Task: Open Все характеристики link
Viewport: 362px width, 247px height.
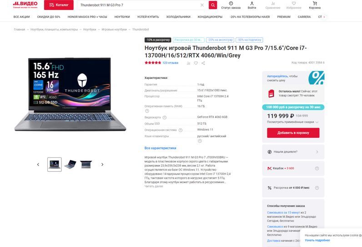Action: (x=160, y=148)
